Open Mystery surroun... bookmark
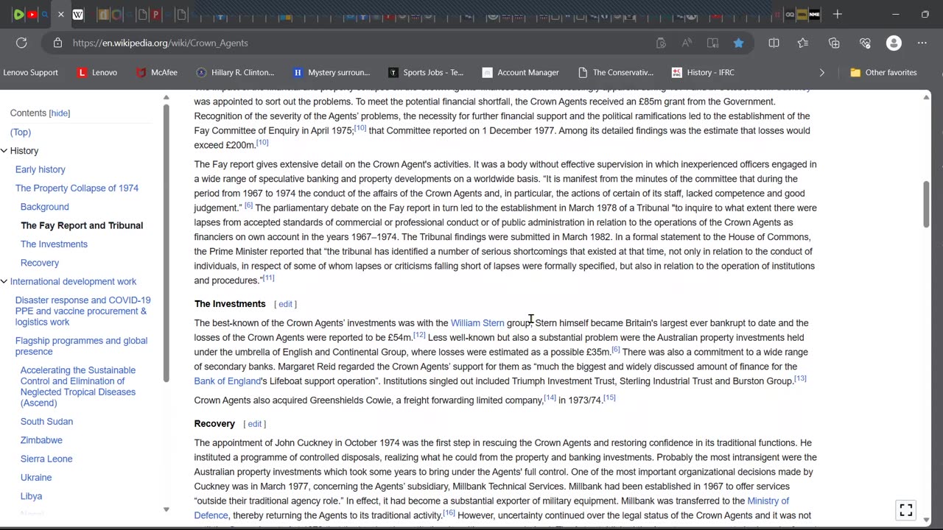 332,72
